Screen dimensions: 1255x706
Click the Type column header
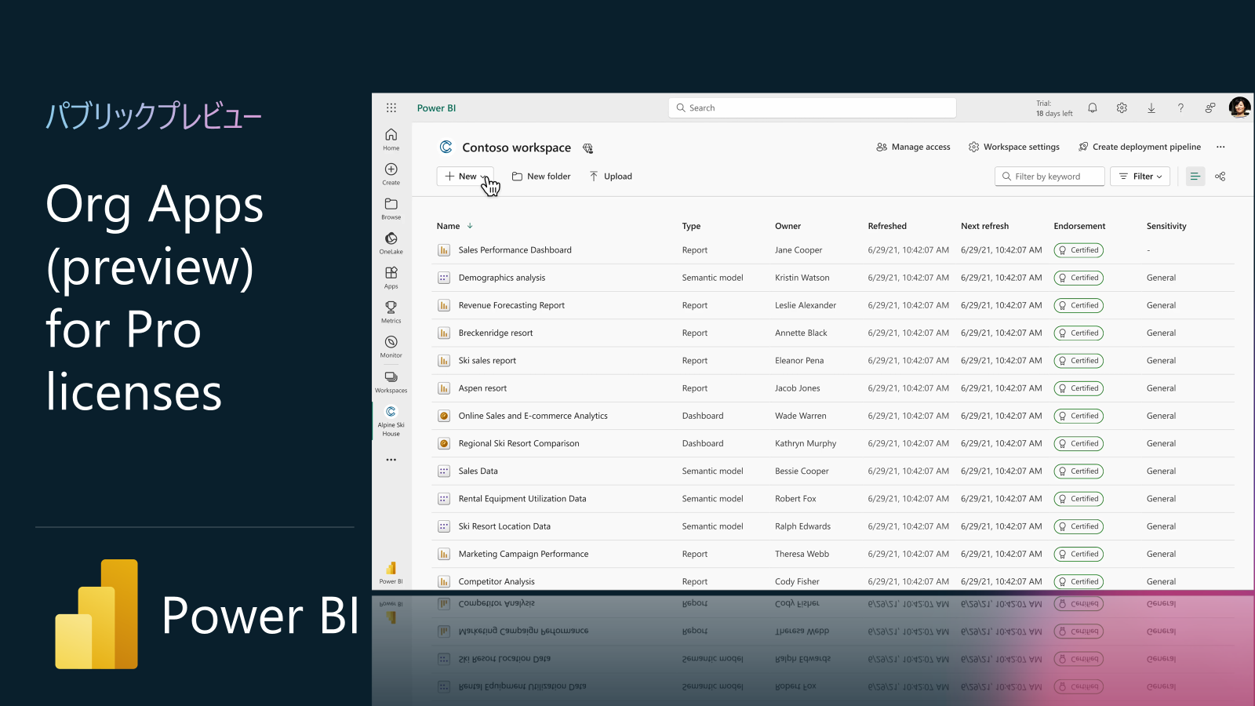pyautogui.click(x=691, y=226)
